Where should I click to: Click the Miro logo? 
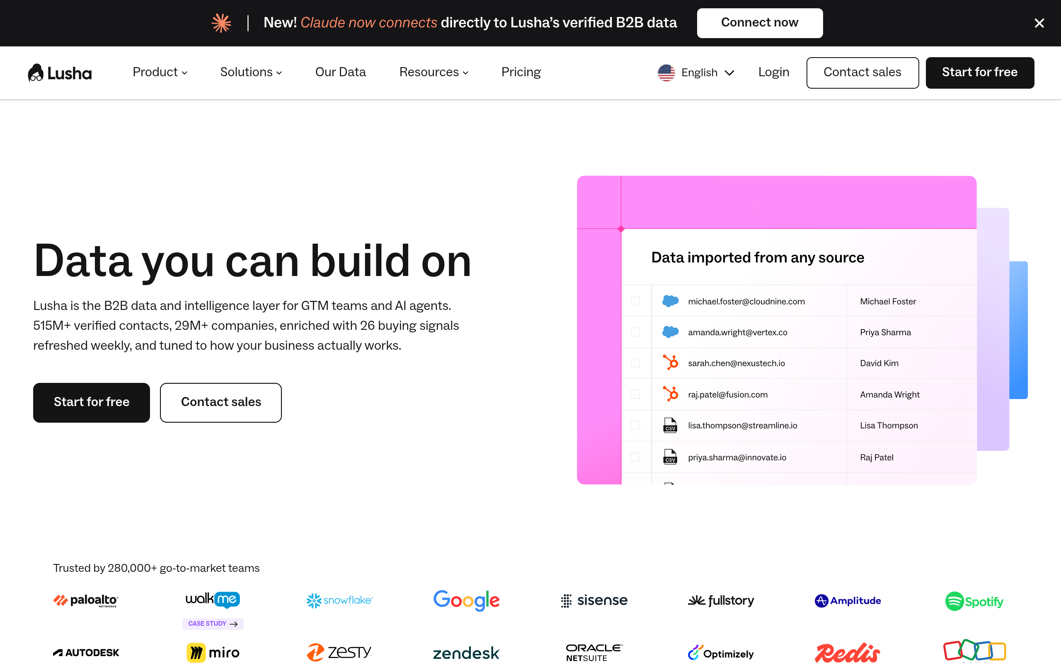click(x=213, y=653)
